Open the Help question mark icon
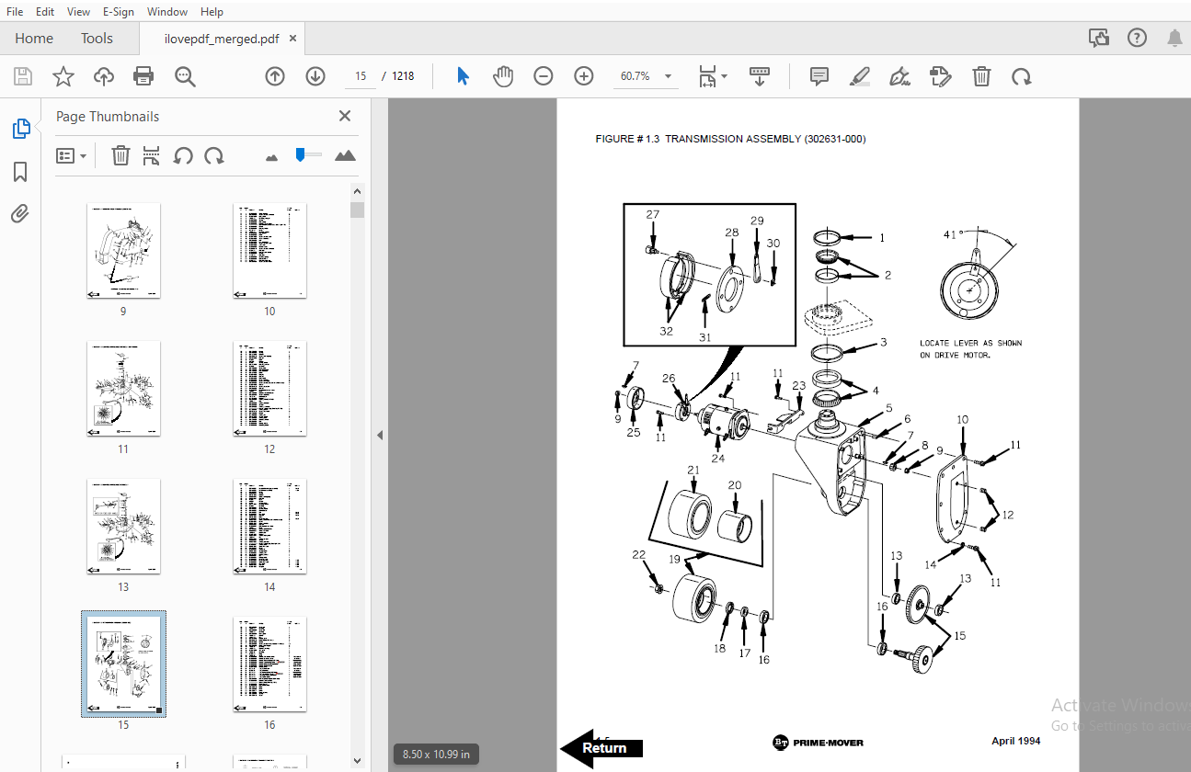Viewport: 1191px width, 772px height. point(1138,38)
